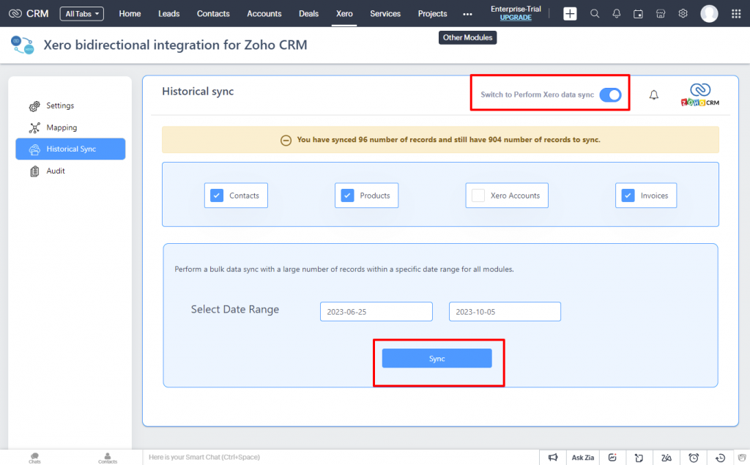The width and height of the screenshot is (750, 465).
Task: Check the Xero Accounts checkbox
Action: click(478, 196)
